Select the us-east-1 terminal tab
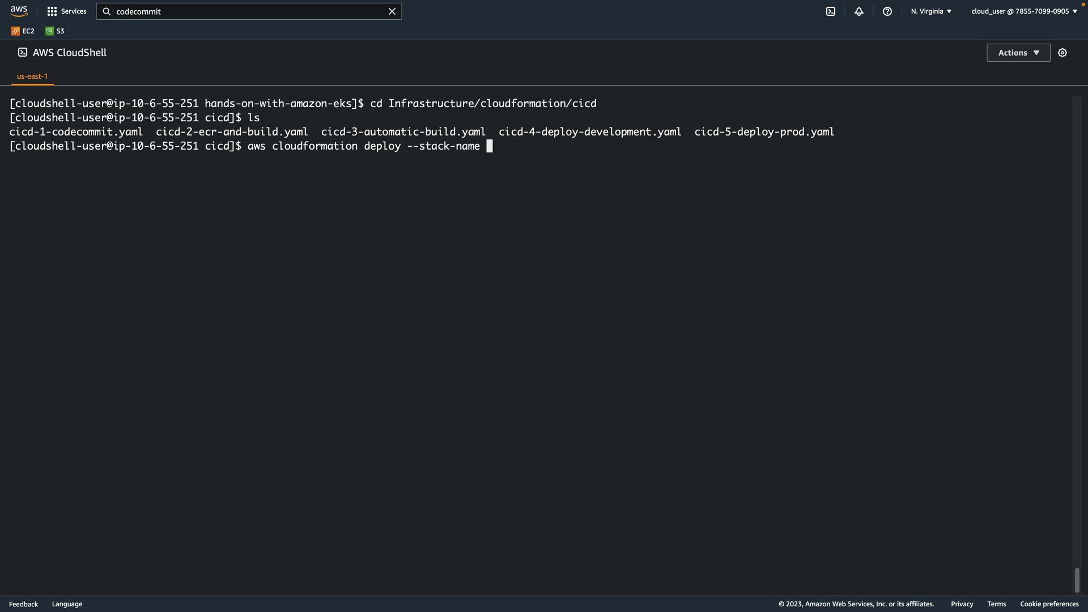The width and height of the screenshot is (1088, 612). 32,76
